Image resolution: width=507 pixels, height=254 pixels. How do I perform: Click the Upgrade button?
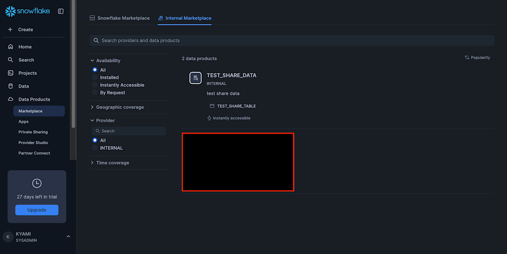pyautogui.click(x=37, y=210)
